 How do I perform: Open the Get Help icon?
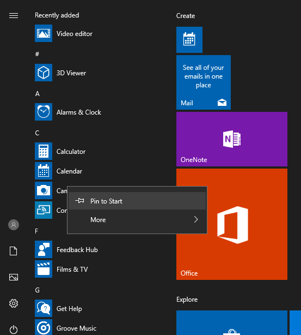click(x=44, y=308)
